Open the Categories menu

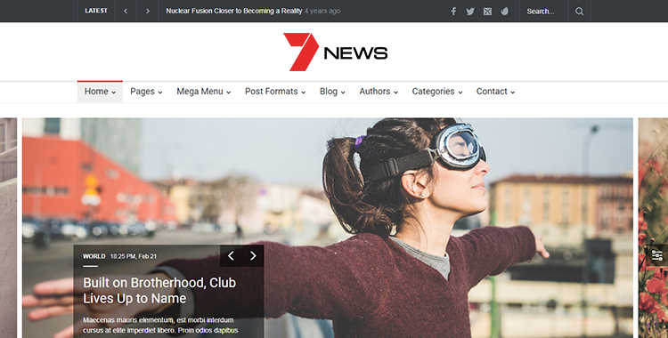(437, 92)
